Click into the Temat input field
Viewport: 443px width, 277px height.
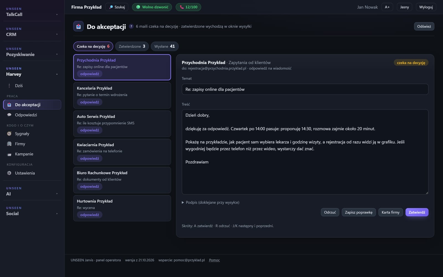305,89
